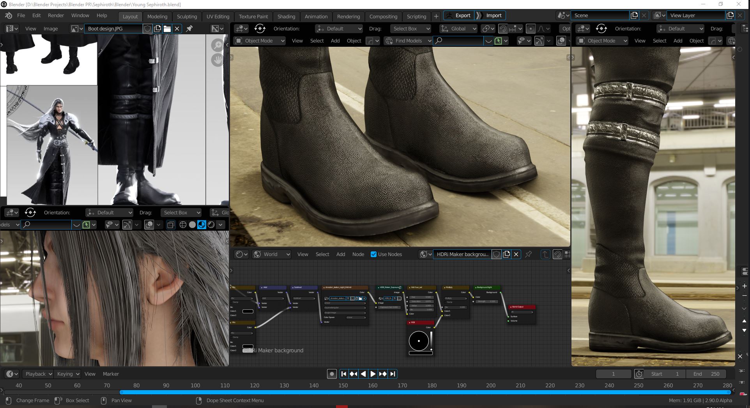Click auto keying record button
The image size is (750, 408).
point(332,374)
